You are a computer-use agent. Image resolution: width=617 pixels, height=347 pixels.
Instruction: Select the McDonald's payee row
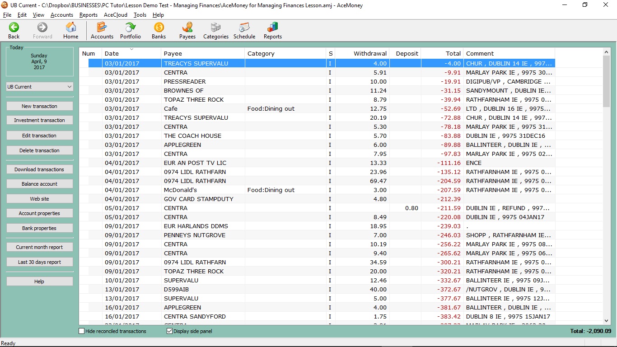pyautogui.click(x=317, y=190)
